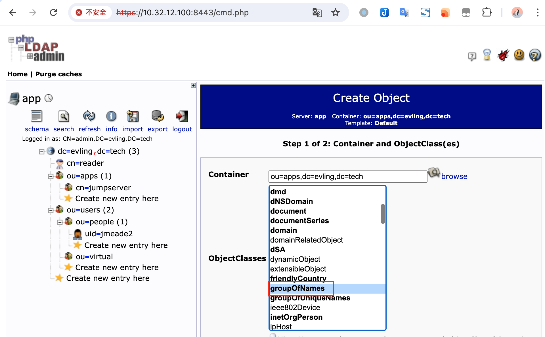Open the search tool icon
The image size is (545, 337).
[x=64, y=116]
